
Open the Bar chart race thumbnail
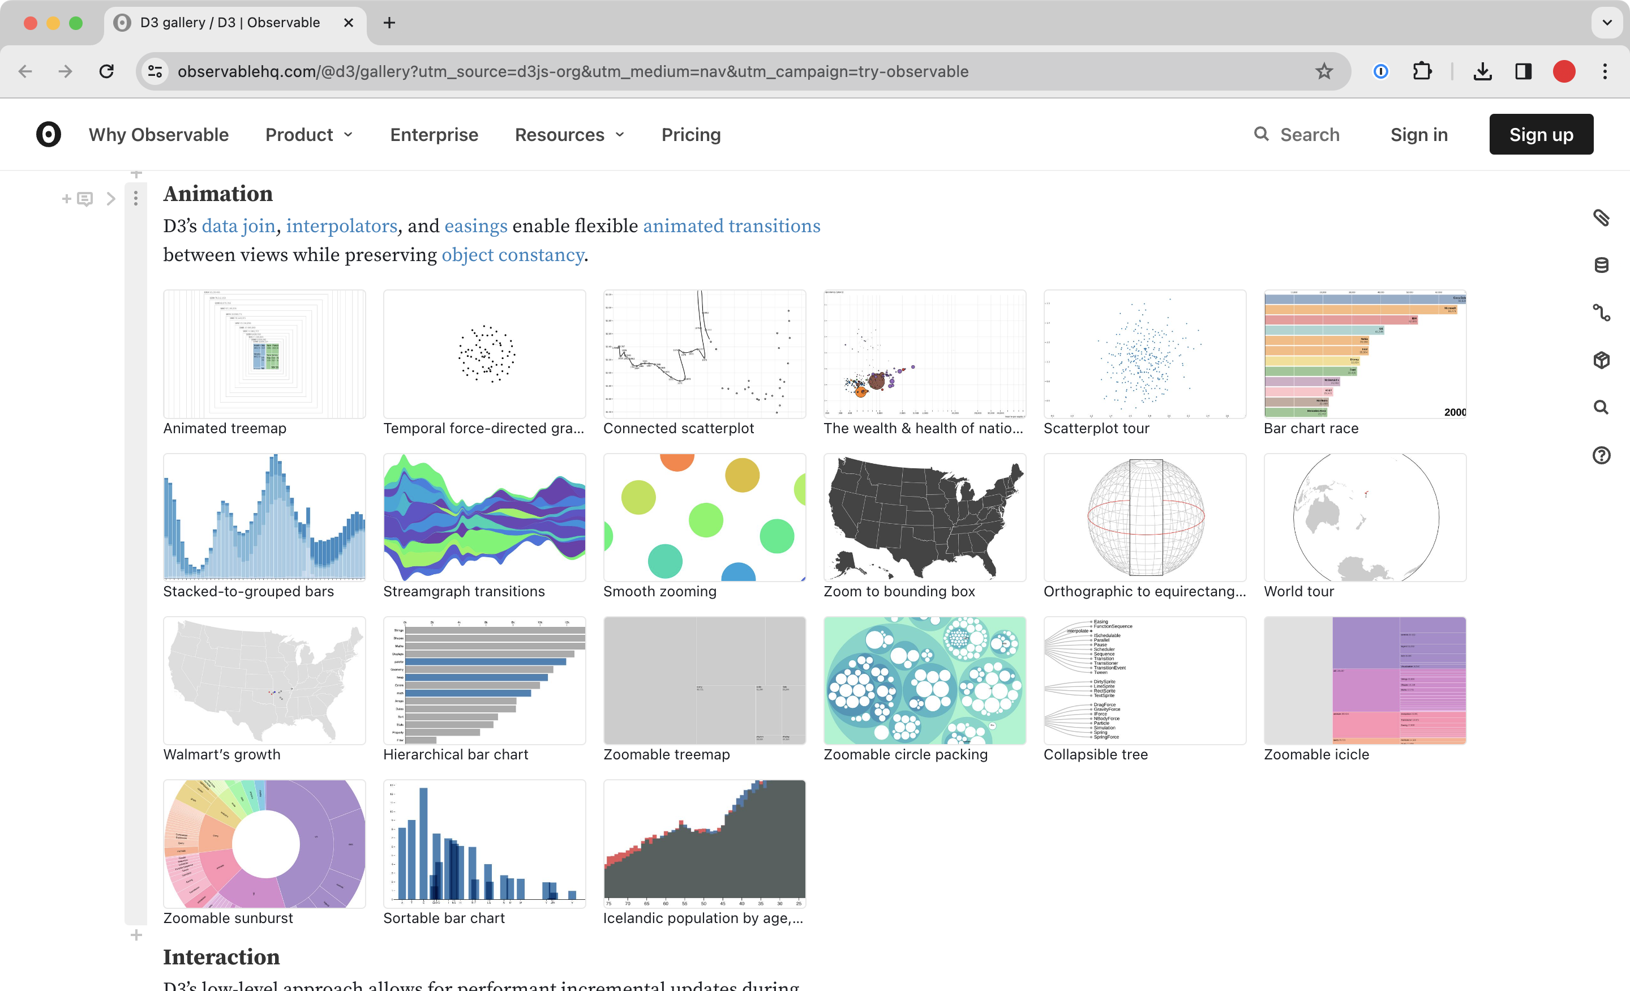1364,354
